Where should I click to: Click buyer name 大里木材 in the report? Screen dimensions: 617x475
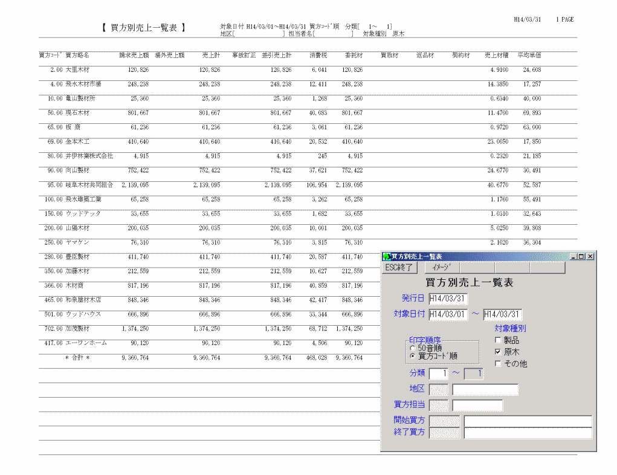[77, 69]
